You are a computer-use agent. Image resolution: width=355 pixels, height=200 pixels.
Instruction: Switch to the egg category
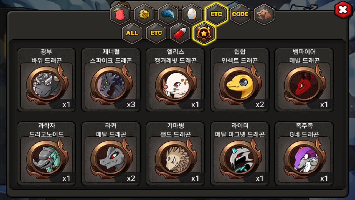(192, 14)
